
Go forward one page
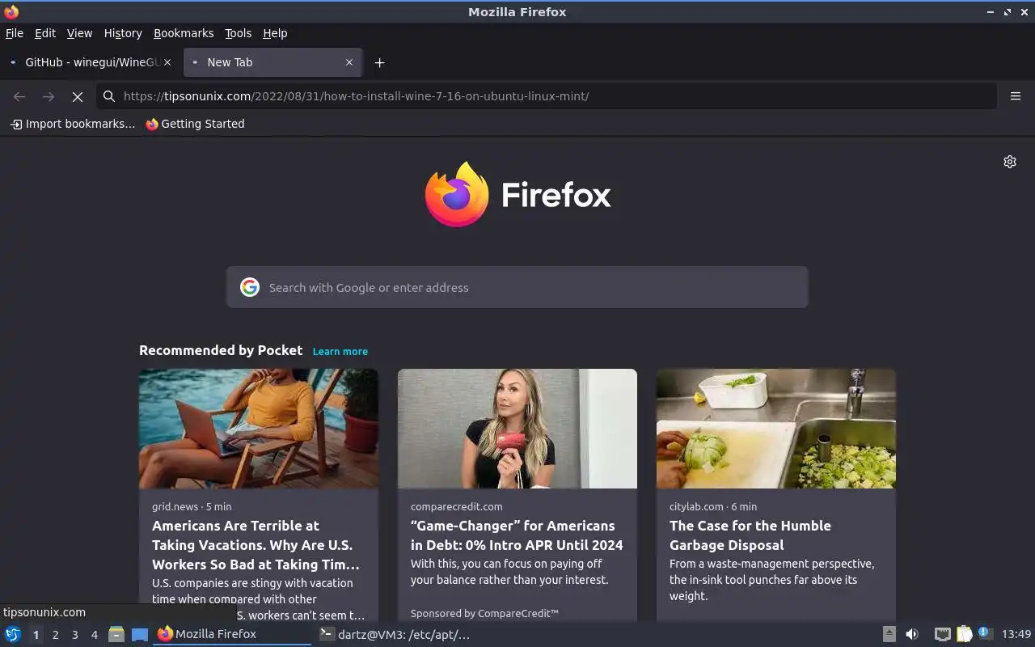49,96
